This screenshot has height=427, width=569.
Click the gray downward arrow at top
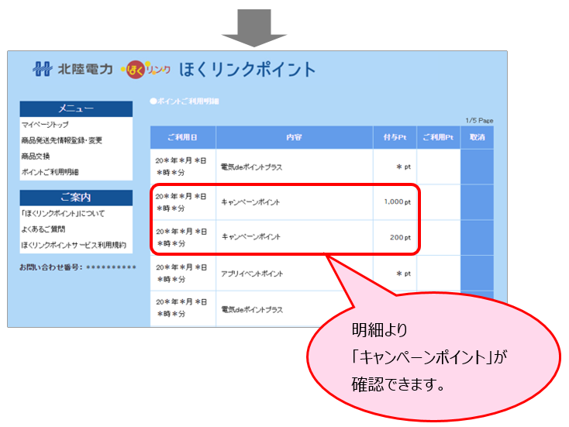point(254,27)
